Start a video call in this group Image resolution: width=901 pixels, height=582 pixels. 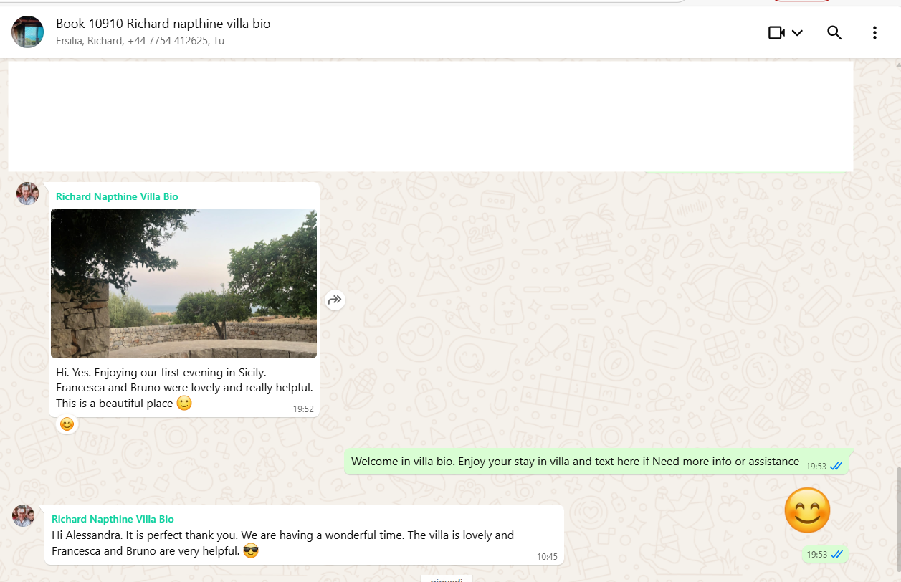pyautogui.click(x=776, y=33)
